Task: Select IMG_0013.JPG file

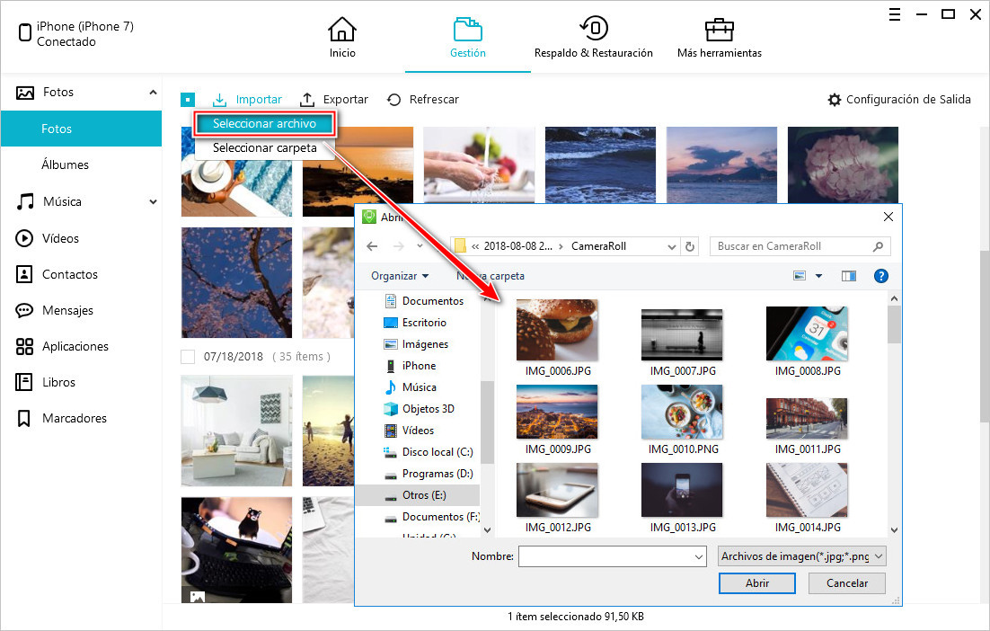Action: coord(683,498)
